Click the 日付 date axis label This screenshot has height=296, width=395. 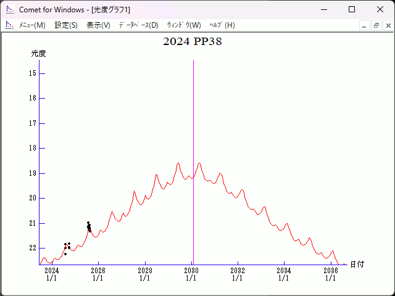click(357, 264)
